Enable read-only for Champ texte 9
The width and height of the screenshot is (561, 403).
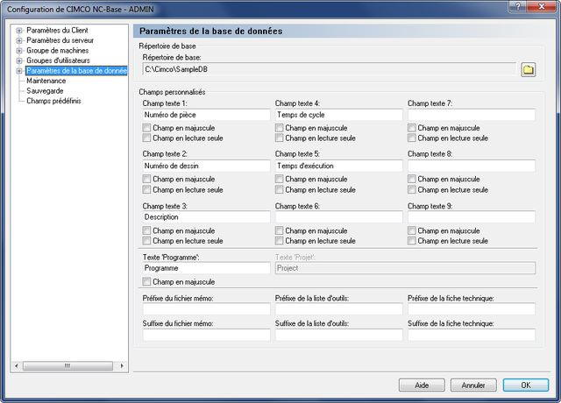[x=412, y=241]
